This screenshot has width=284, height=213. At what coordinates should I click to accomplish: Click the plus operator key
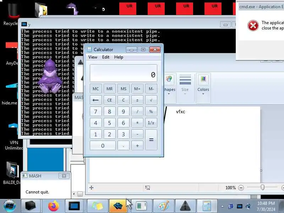click(x=137, y=146)
